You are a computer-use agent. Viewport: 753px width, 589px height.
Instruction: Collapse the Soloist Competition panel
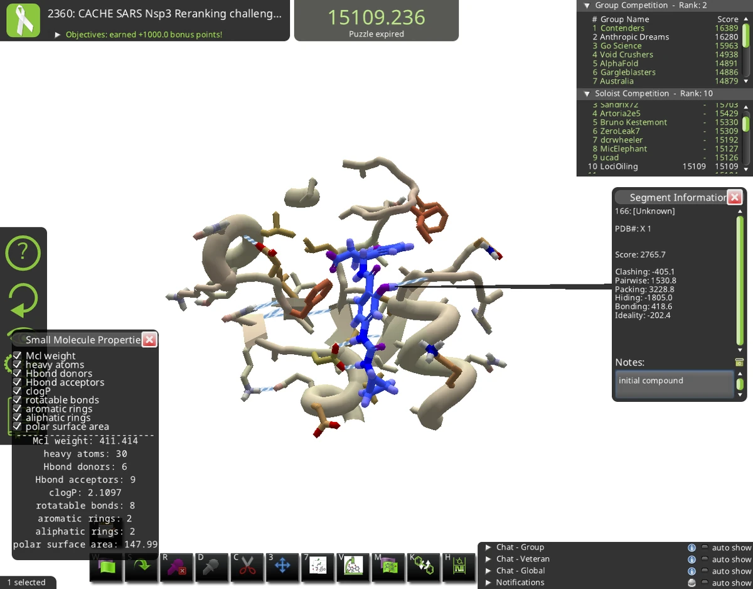[586, 93]
